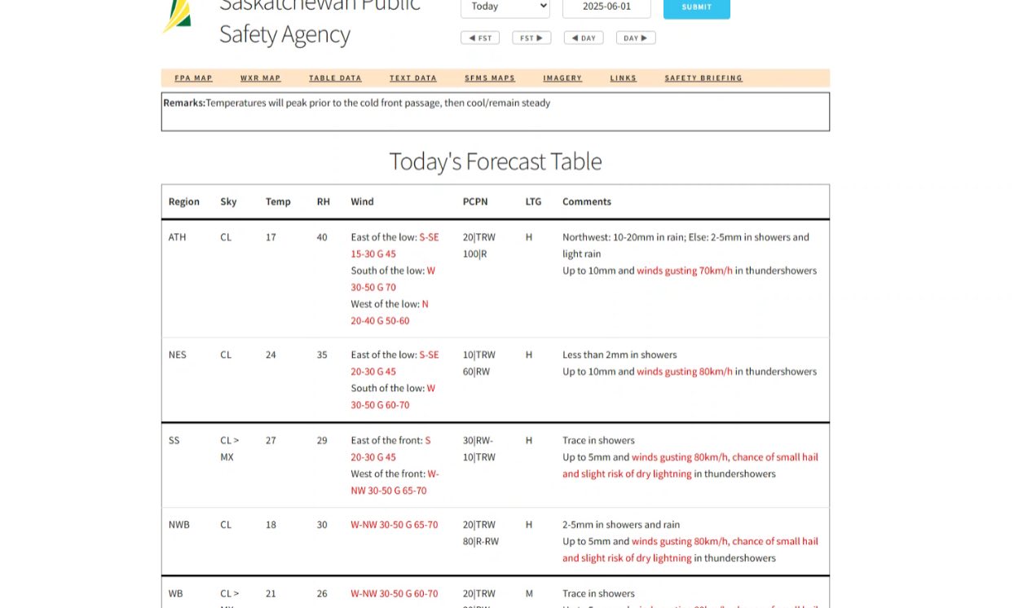Click the temperature 17 in the ATH row
Image resolution: width=1014 pixels, height=608 pixels.
(x=271, y=237)
